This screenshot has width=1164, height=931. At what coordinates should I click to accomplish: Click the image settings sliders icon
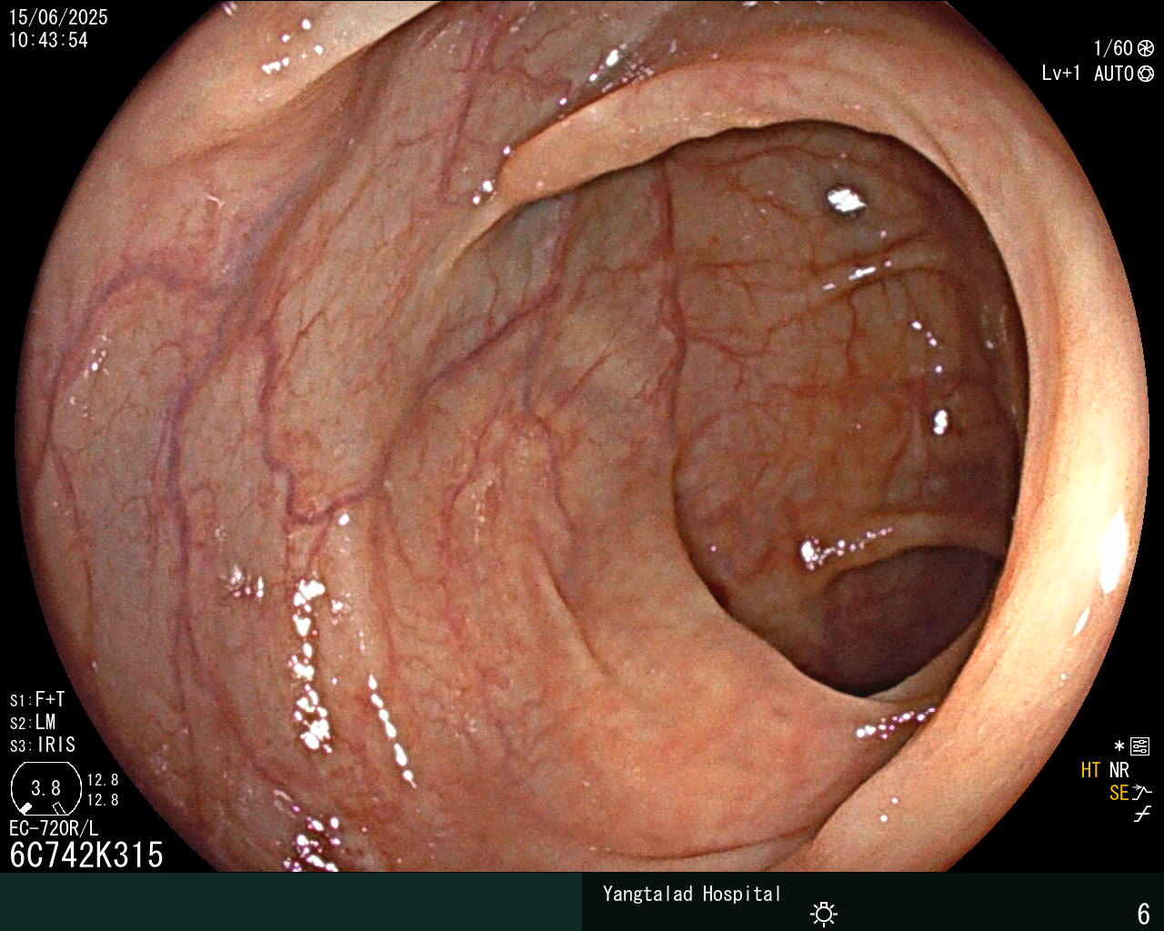tap(1140, 746)
